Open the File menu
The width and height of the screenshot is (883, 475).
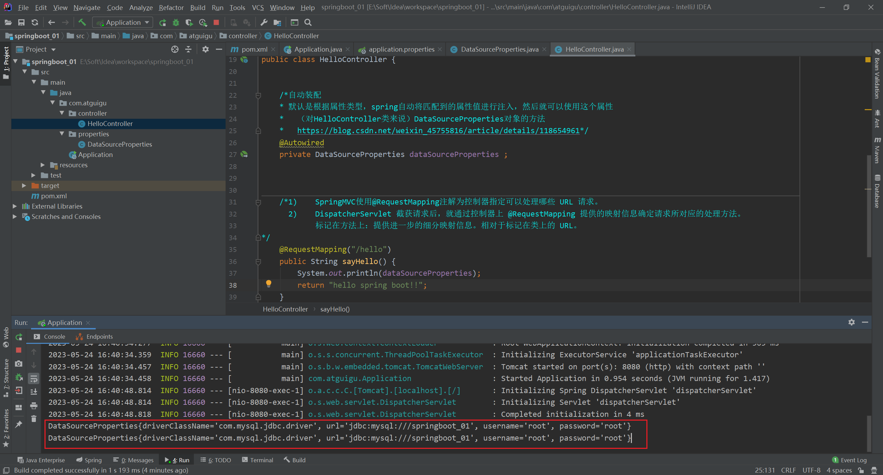click(x=23, y=7)
